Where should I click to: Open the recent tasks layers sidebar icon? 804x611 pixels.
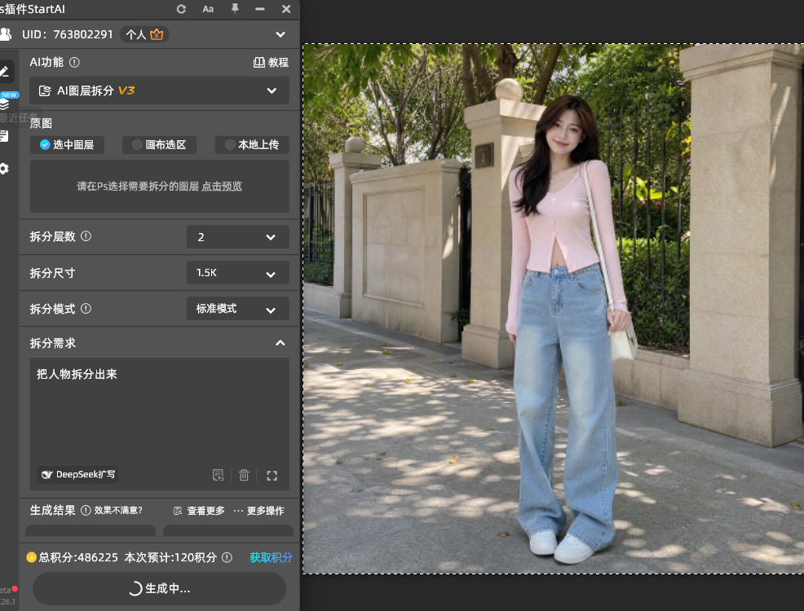(5, 104)
